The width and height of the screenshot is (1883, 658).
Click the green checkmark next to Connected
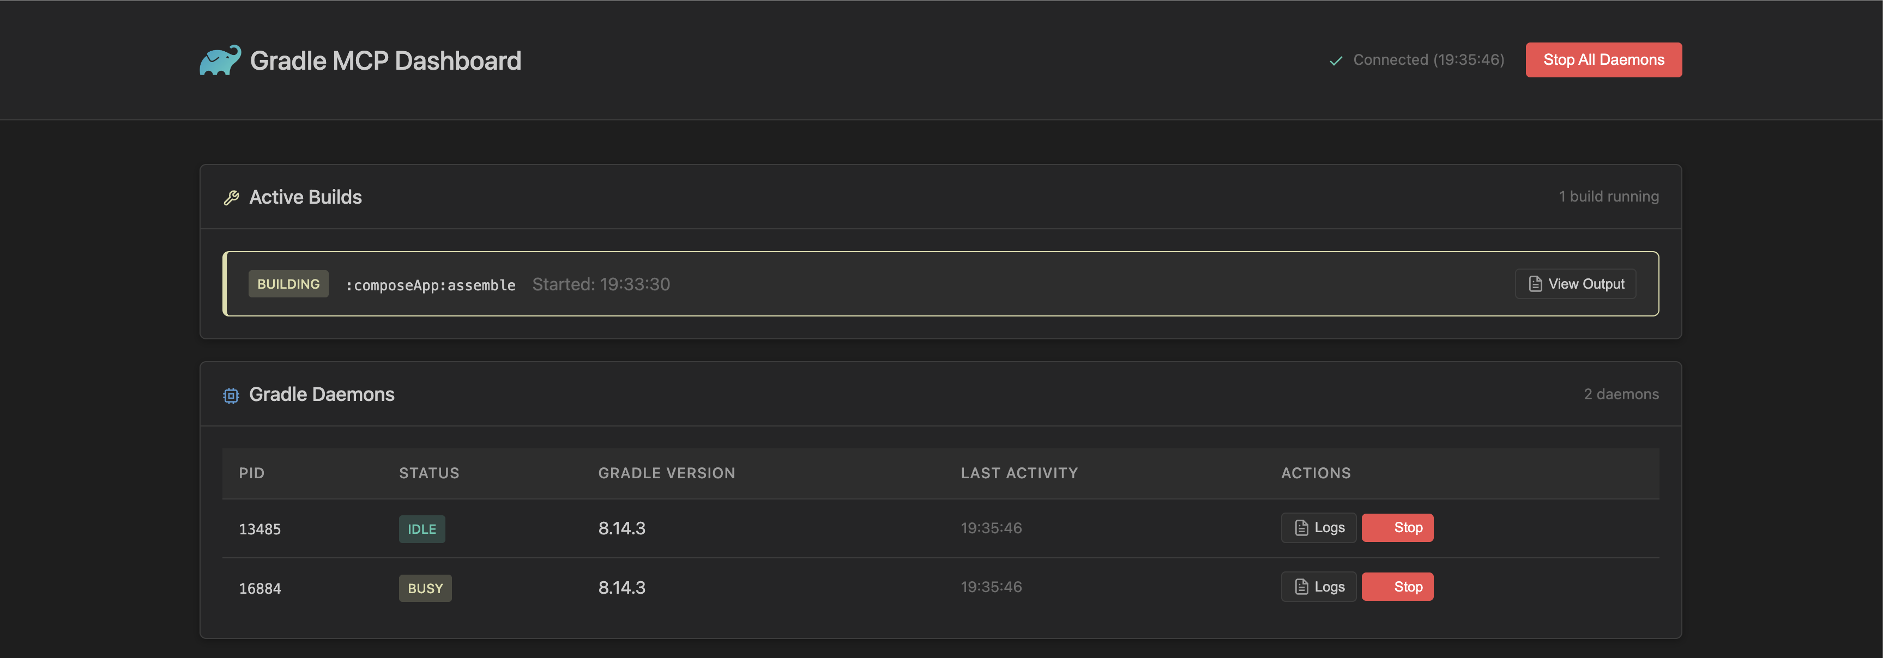click(1336, 60)
